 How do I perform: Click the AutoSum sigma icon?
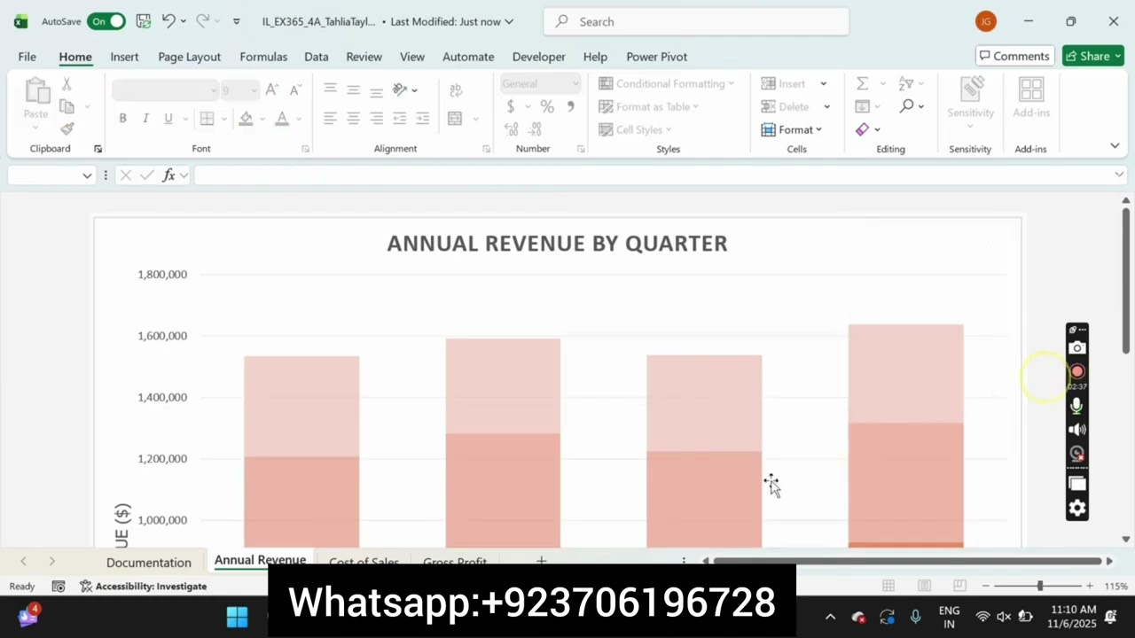point(862,83)
